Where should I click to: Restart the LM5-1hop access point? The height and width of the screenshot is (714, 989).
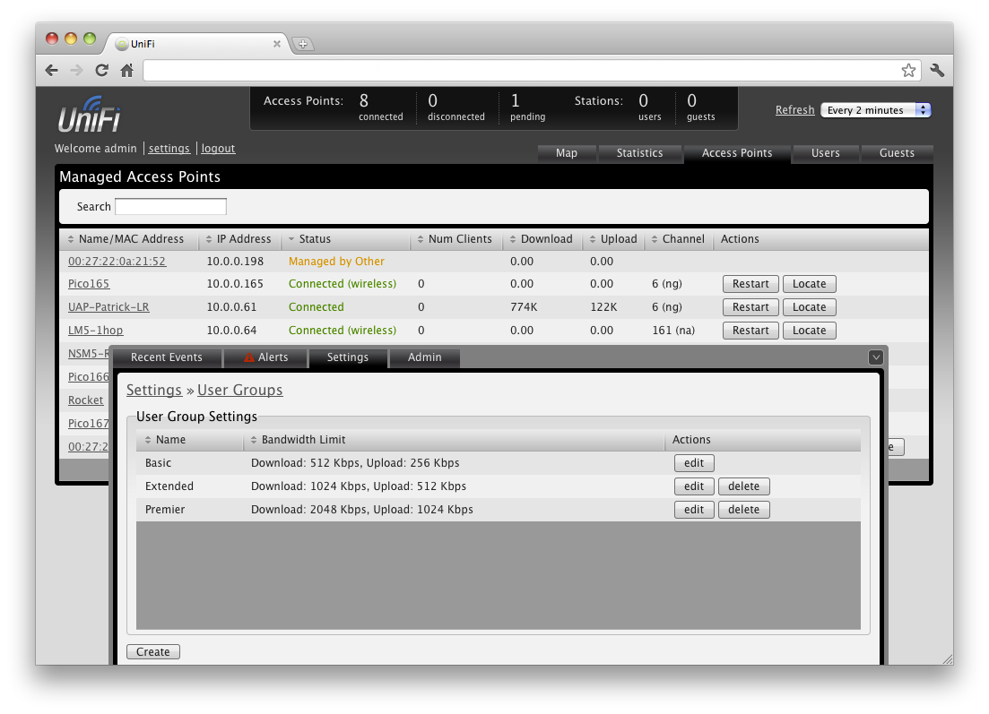coord(750,331)
